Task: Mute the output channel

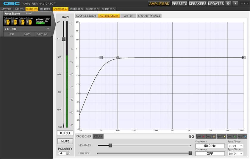Action: pos(65,141)
